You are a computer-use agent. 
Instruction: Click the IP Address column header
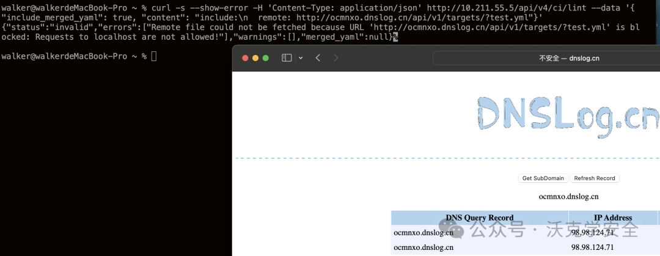[613, 218]
